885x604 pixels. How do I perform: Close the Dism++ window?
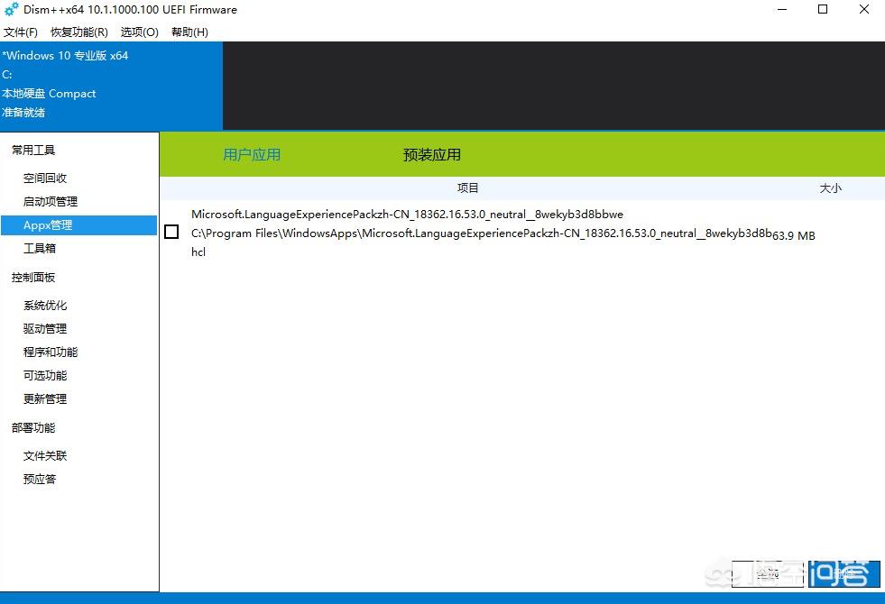coord(864,10)
